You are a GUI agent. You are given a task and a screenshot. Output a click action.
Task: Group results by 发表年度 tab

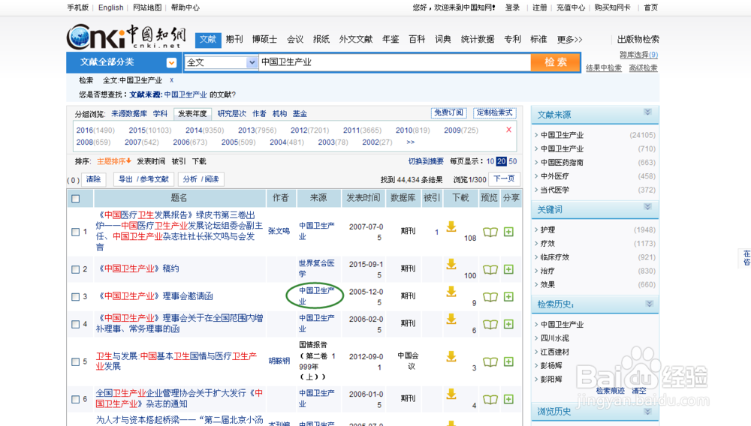192,114
